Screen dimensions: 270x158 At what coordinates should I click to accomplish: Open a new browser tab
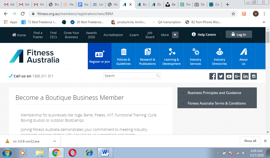tap(228, 4)
